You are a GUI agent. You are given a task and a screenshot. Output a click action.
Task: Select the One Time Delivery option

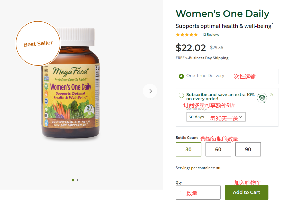(x=181, y=76)
